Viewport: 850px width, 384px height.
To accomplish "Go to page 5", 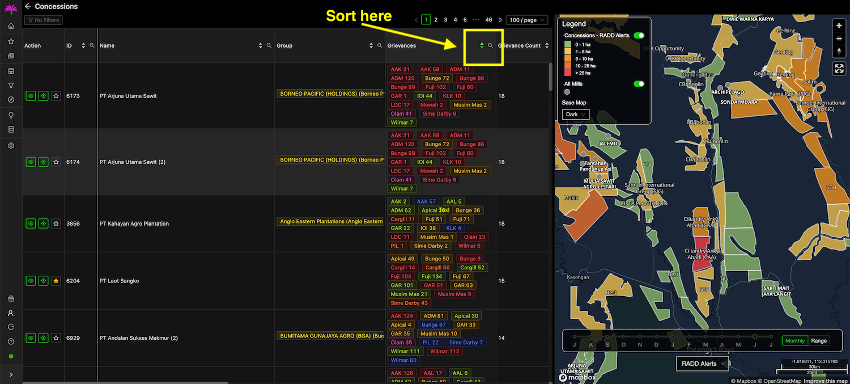I will [x=465, y=20].
